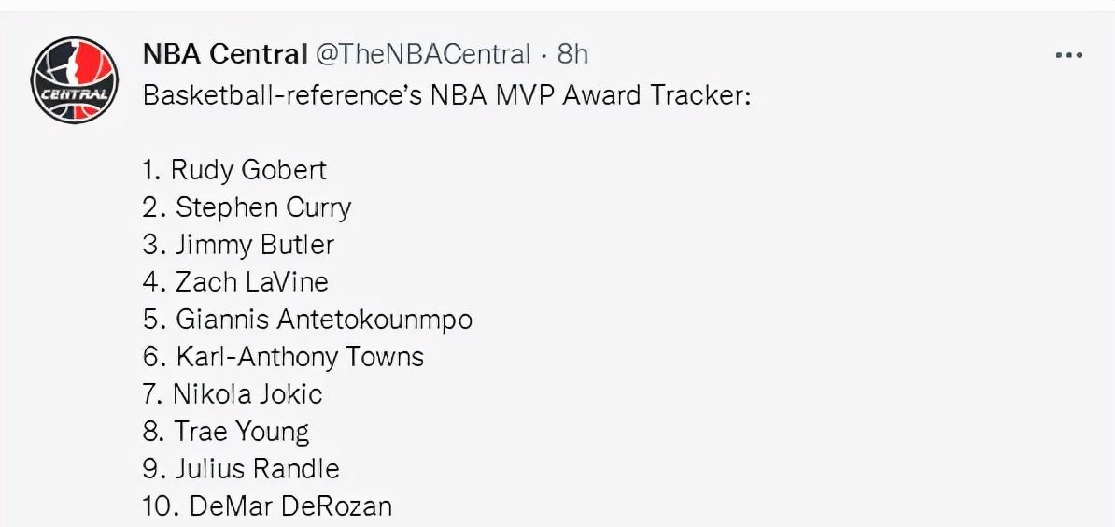Viewport: 1115px width, 527px height.
Task: Select the Rudy Gobert list entry
Action: pos(234,170)
